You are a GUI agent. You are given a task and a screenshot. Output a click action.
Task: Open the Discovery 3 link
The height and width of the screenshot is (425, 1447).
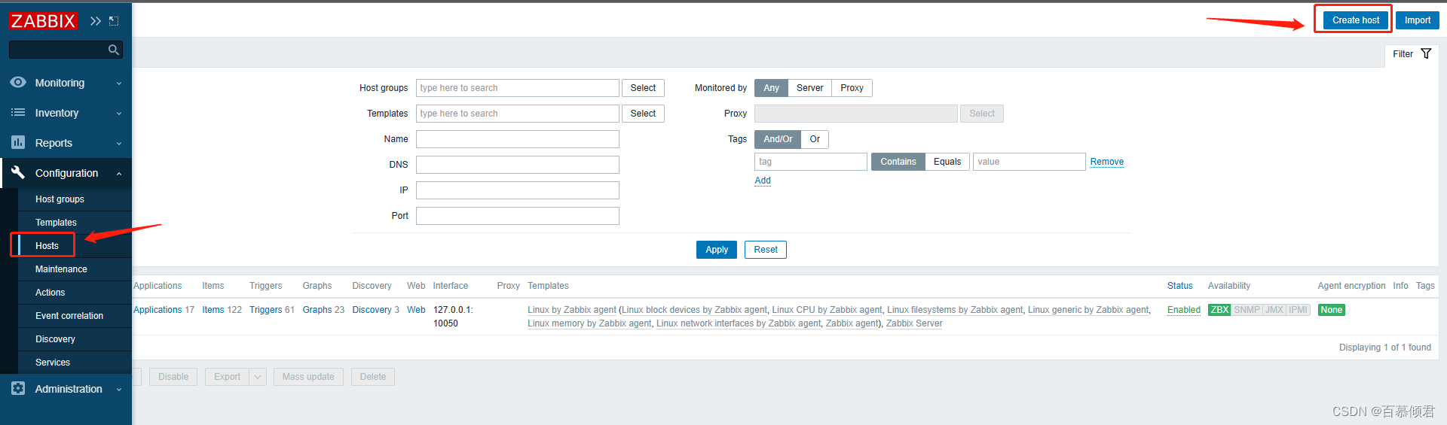[372, 310]
